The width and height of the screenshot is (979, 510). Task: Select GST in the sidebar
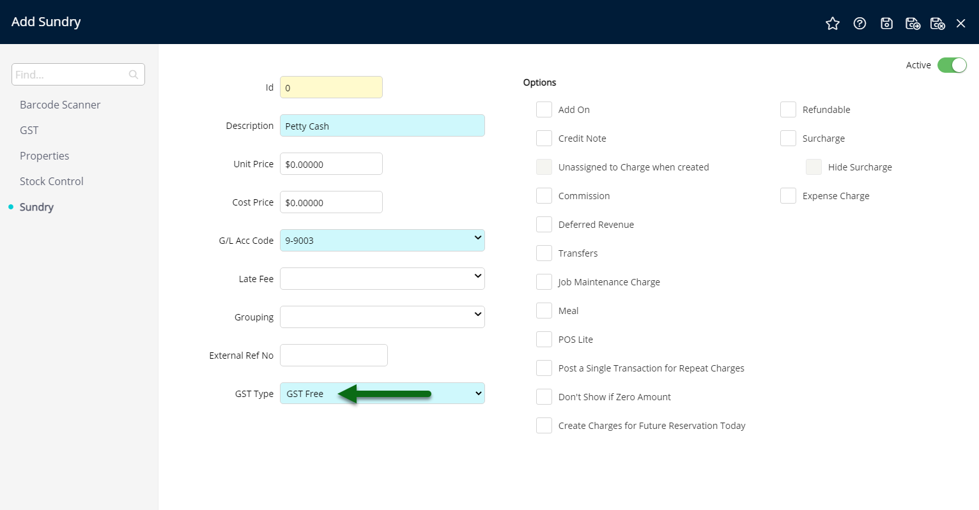29,130
